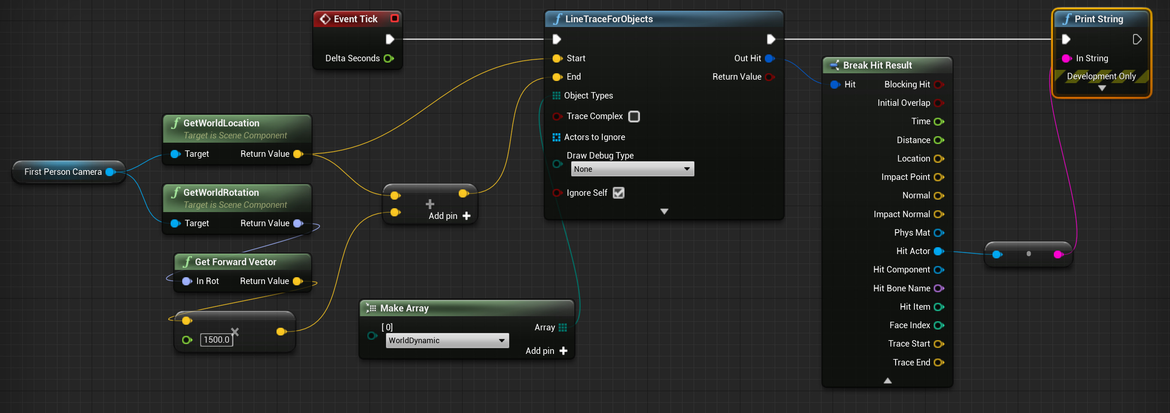Click the Object Types array input pin

tap(556, 95)
